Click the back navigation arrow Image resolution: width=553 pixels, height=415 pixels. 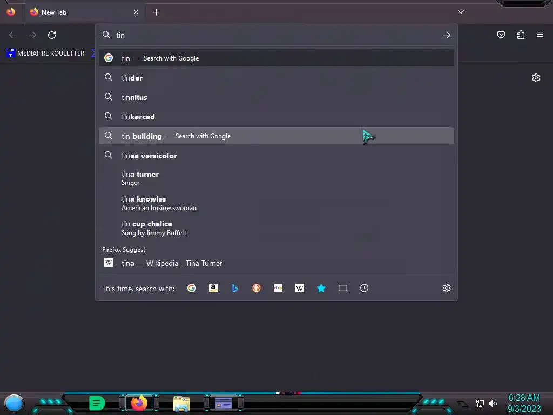tap(13, 35)
